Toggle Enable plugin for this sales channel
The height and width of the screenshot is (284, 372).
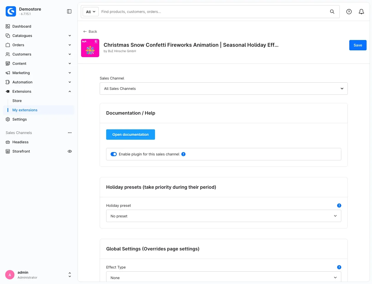(x=114, y=154)
